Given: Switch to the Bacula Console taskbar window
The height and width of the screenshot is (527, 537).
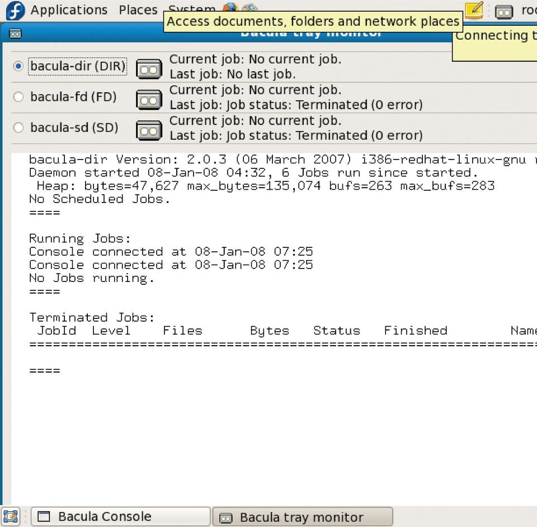Looking at the screenshot, I should click(120, 516).
